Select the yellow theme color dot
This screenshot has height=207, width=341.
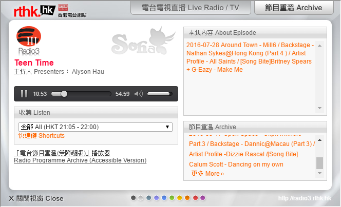coord(180,198)
